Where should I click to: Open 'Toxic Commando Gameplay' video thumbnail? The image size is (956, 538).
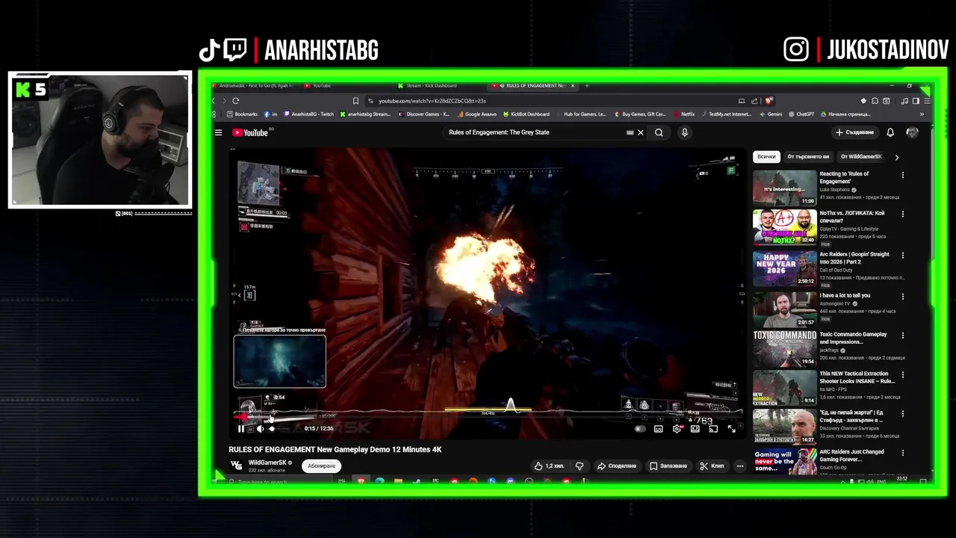pos(785,348)
